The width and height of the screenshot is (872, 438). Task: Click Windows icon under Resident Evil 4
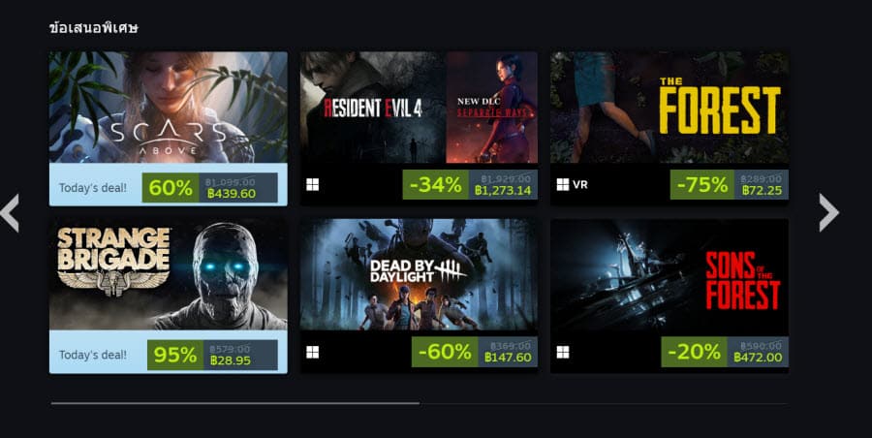coord(313,184)
